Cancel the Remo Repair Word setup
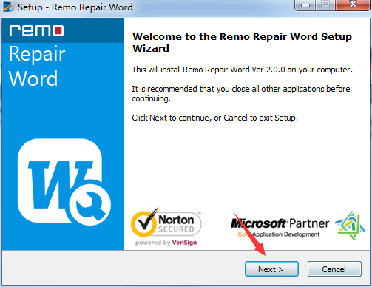This screenshot has height=287, width=372. pos(334,269)
